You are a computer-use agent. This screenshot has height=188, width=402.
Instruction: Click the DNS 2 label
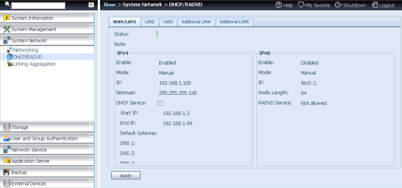click(x=128, y=153)
